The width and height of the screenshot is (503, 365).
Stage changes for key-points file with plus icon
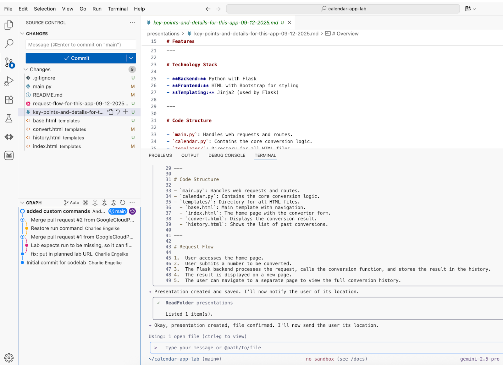(125, 112)
